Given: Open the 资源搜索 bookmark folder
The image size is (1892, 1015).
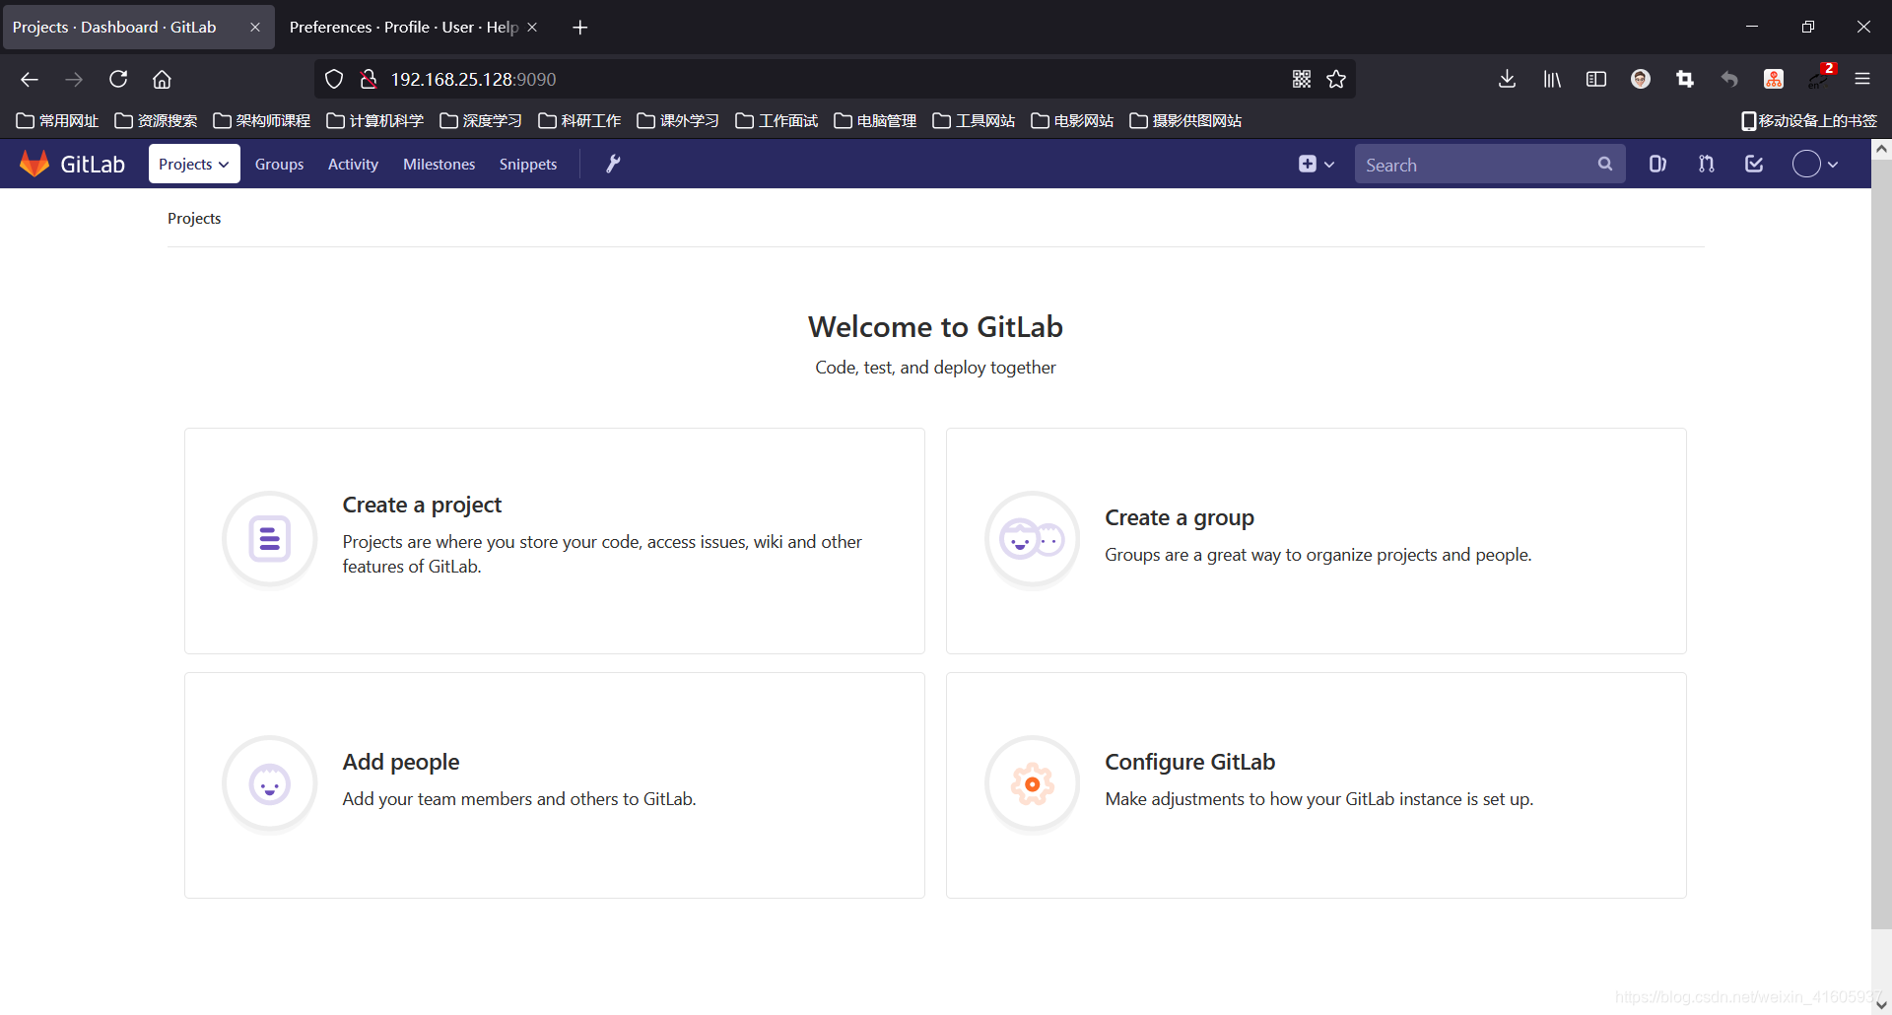Looking at the screenshot, I should pos(156,120).
